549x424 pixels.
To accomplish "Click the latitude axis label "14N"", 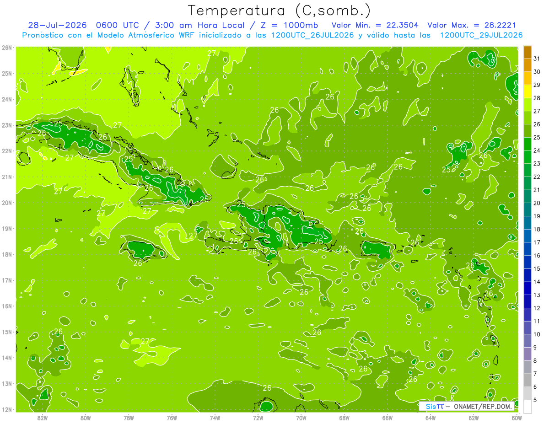I will pos(6,358).
